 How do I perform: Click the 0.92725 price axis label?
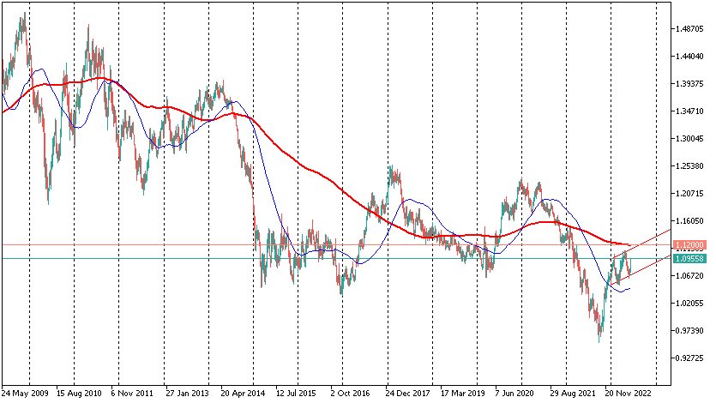[x=689, y=358]
